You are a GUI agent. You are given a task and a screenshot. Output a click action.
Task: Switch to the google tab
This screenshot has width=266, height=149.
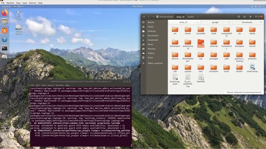click(x=215, y=22)
